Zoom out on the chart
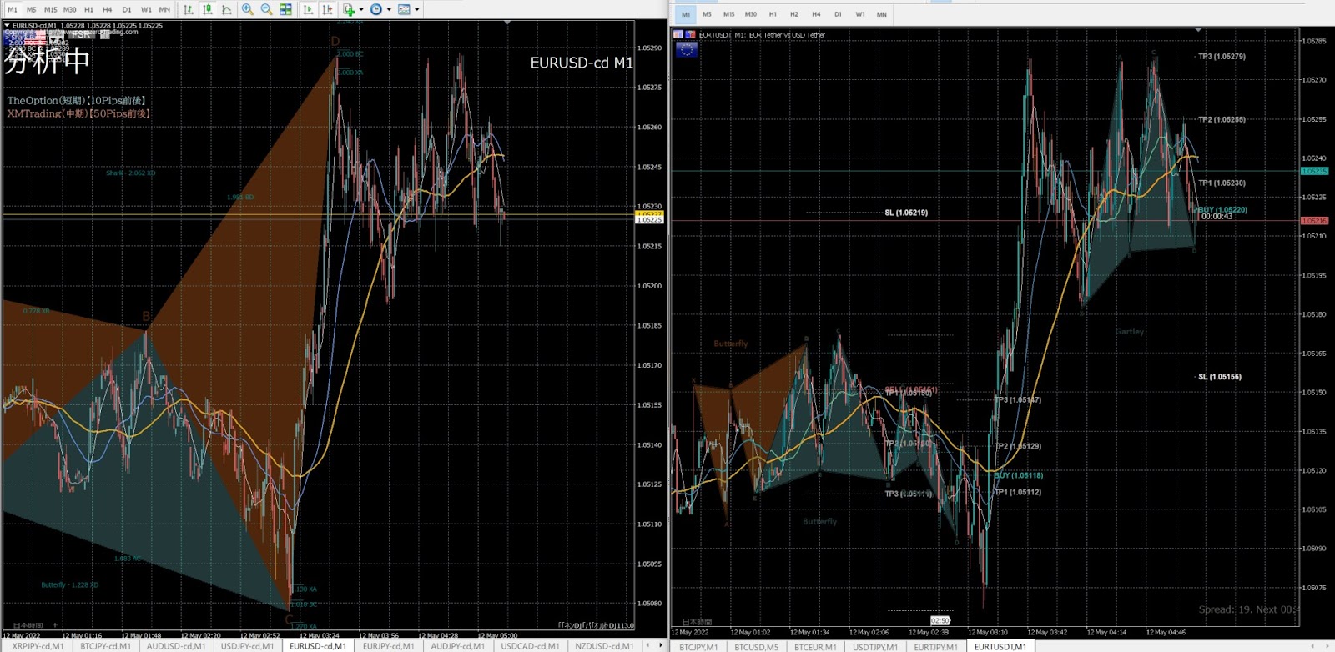 (x=266, y=9)
